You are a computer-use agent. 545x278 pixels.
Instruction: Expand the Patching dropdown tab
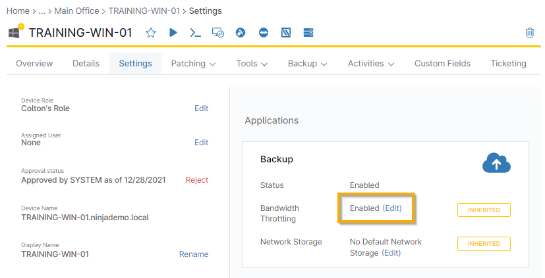[x=193, y=64]
